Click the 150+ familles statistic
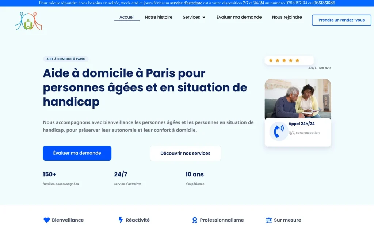The height and width of the screenshot is (234, 374). (x=61, y=178)
